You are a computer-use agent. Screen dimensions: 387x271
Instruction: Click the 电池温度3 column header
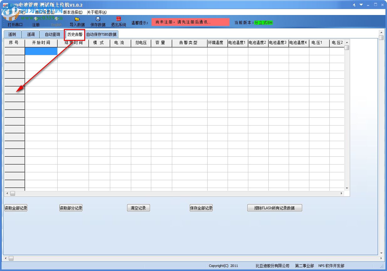[278, 43]
